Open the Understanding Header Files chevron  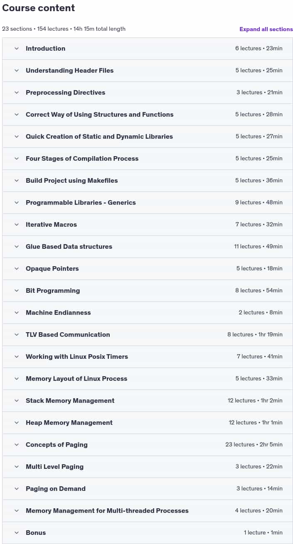click(17, 71)
